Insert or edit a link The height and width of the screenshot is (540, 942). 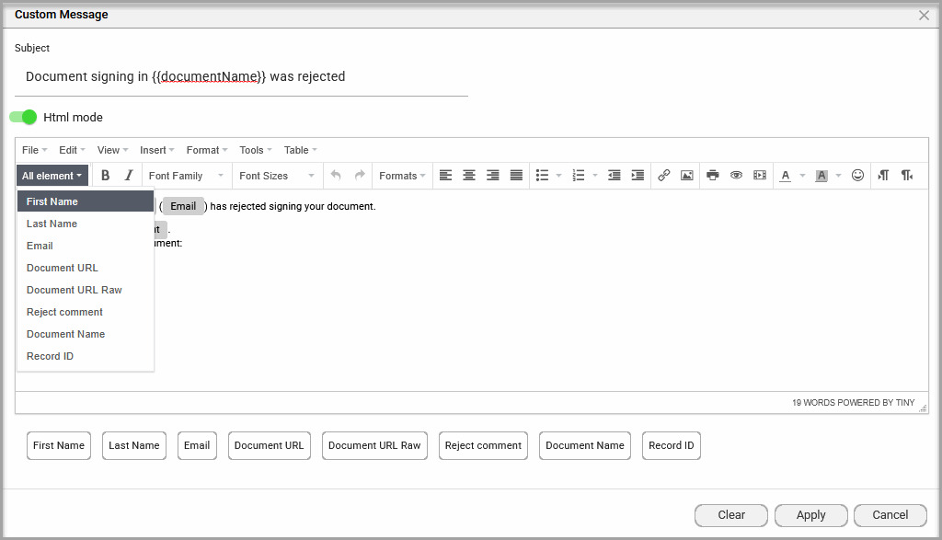point(663,176)
